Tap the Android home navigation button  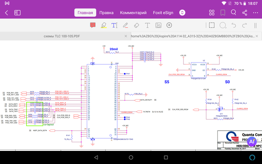point(131,157)
